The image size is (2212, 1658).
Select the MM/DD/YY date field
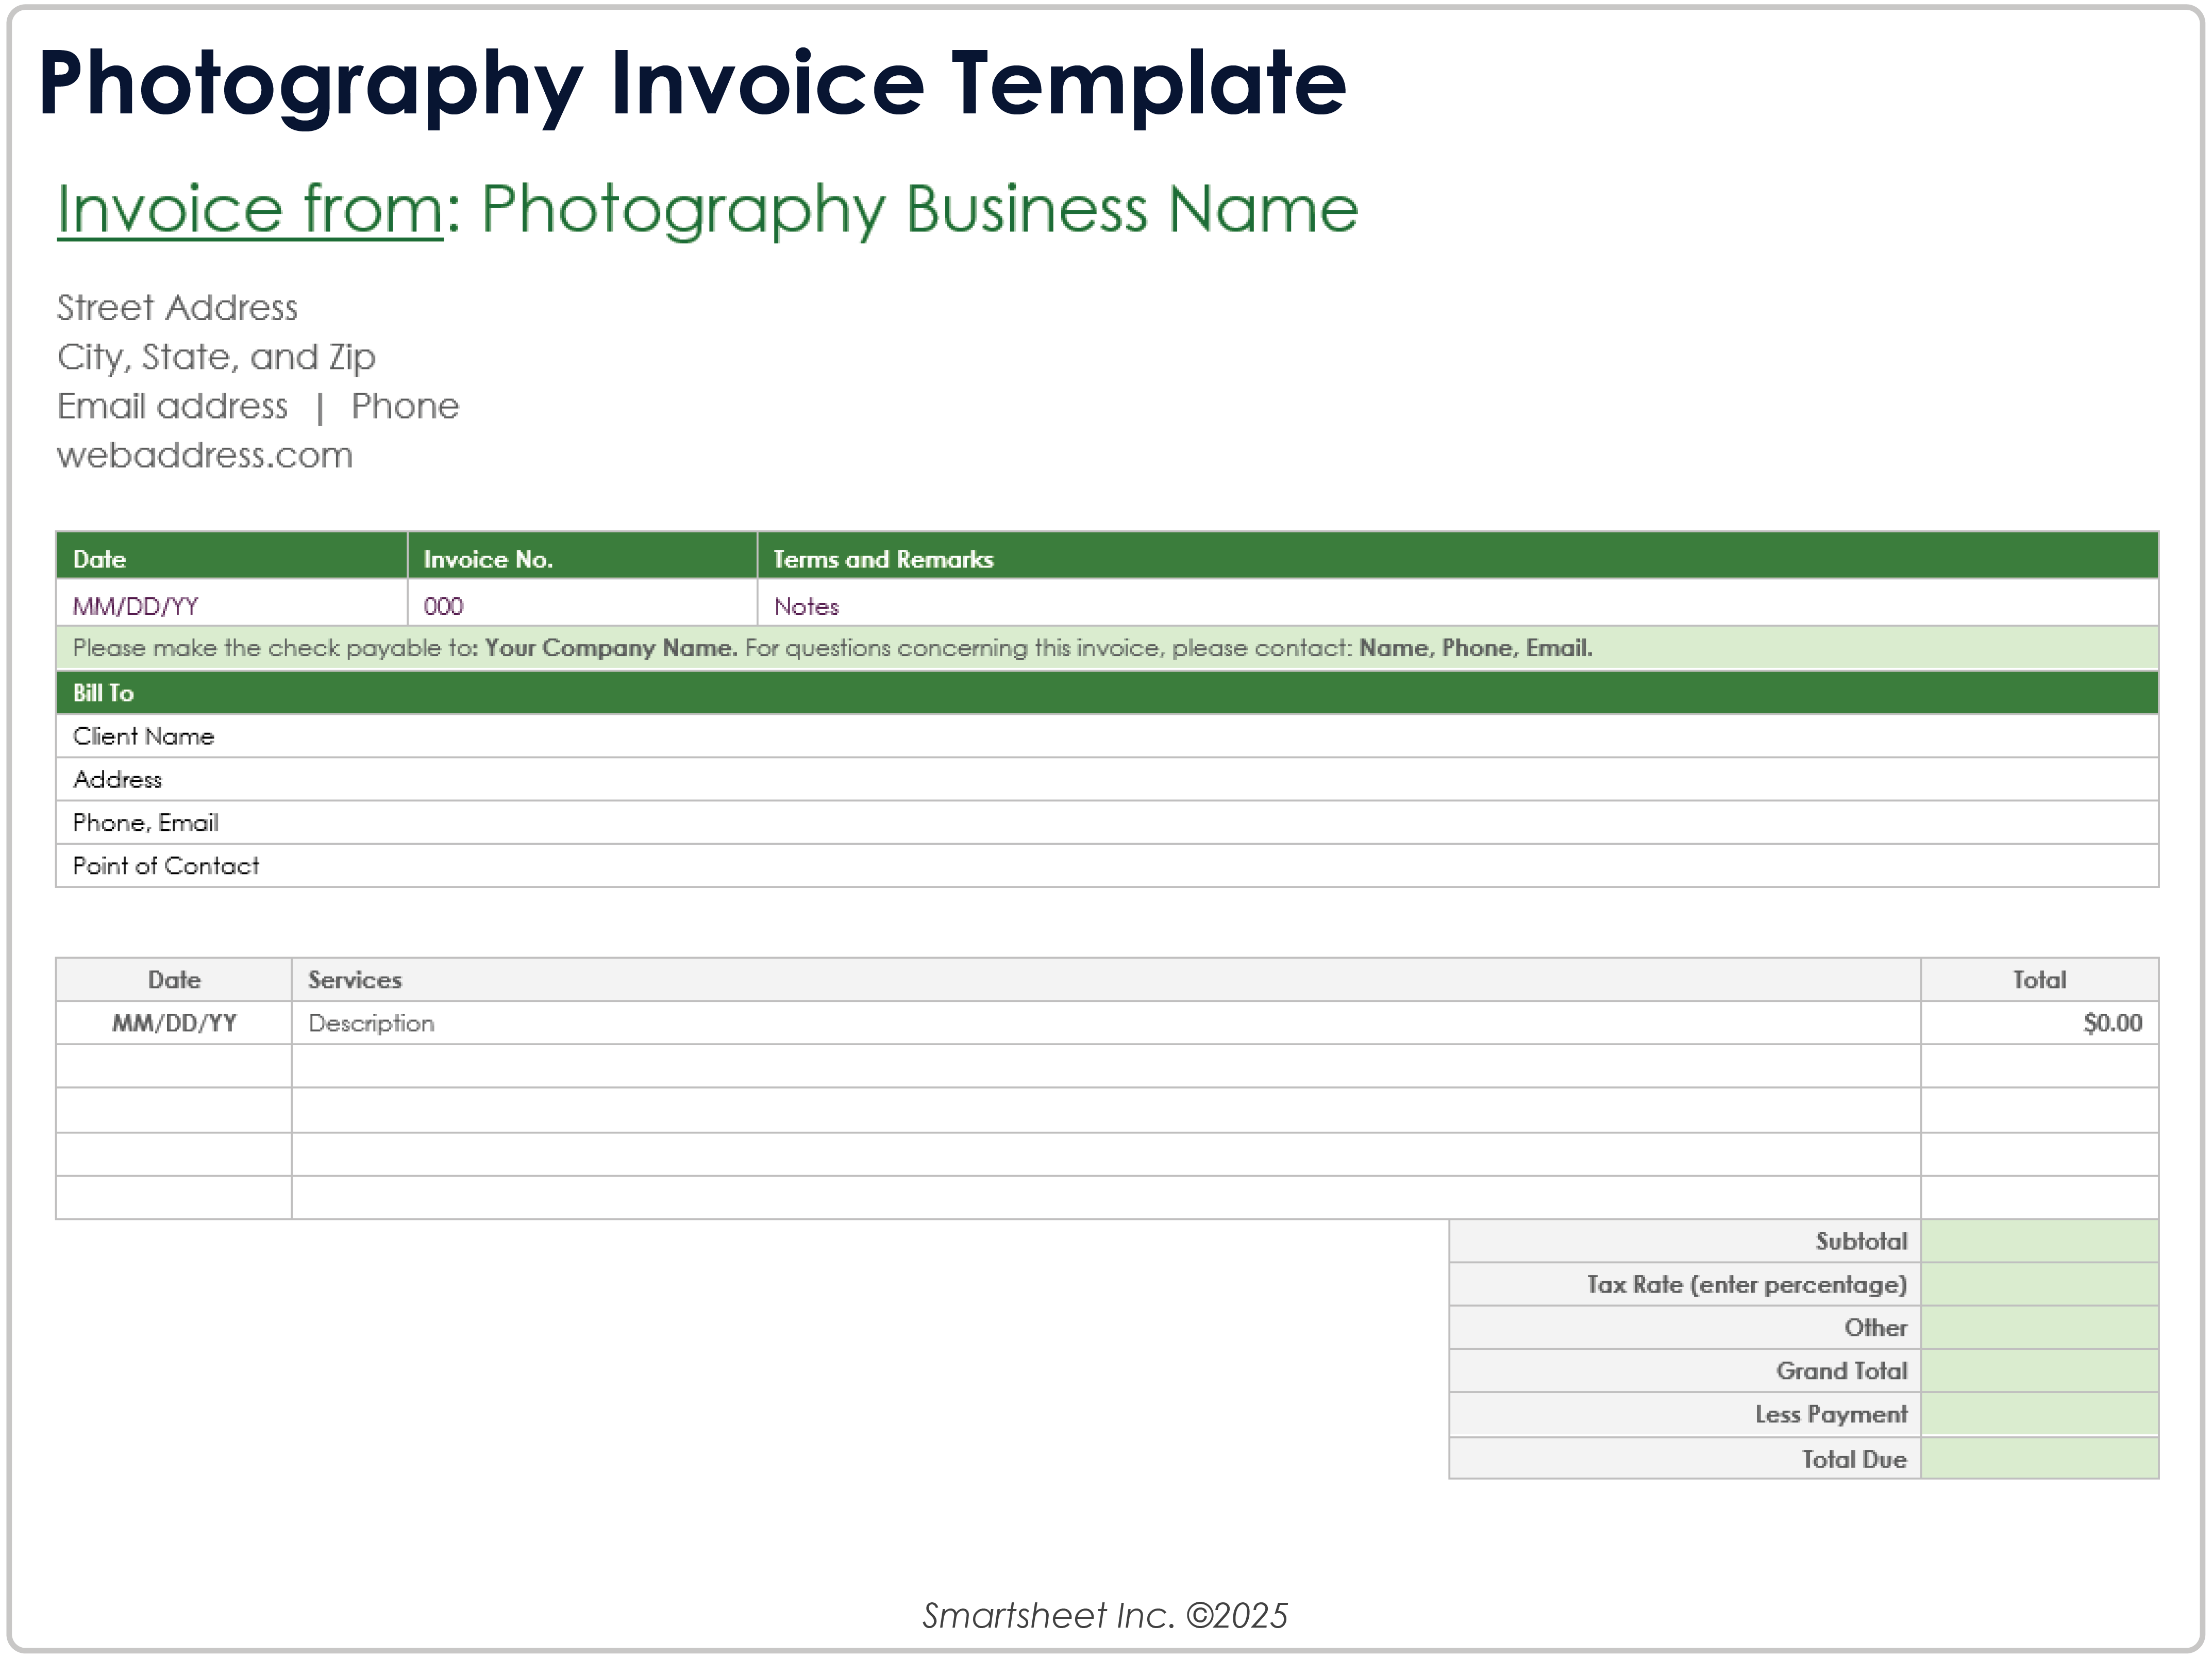coord(136,605)
